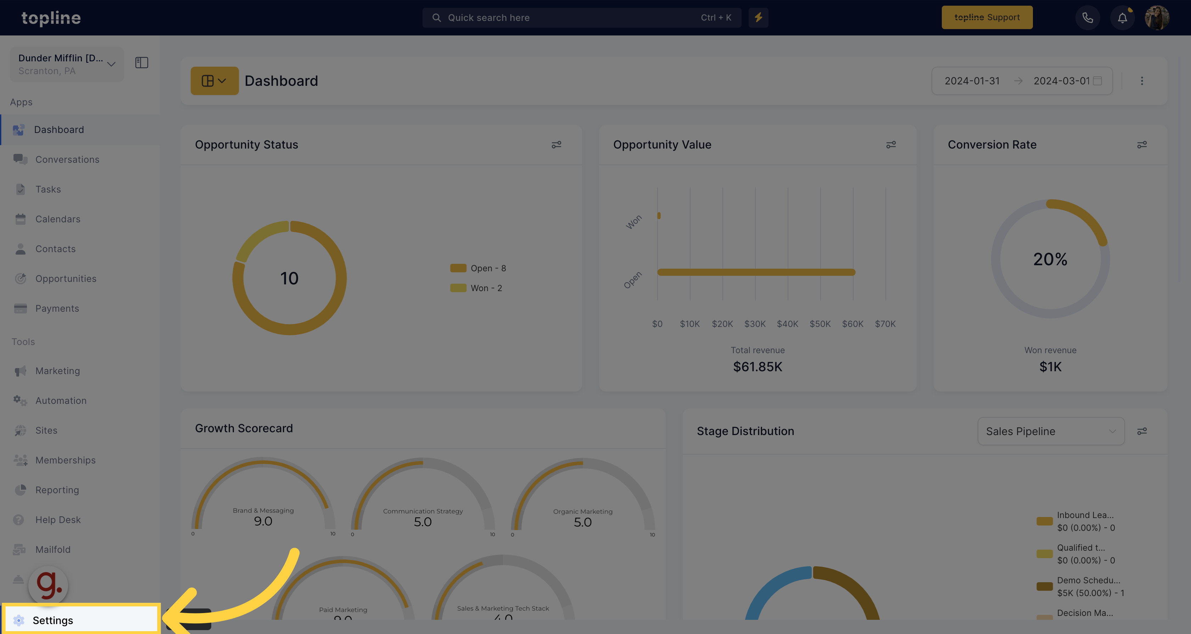This screenshot has height=634, width=1191.
Task: Click the 20% conversion rate ring
Action: click(x=1050, y=259)
